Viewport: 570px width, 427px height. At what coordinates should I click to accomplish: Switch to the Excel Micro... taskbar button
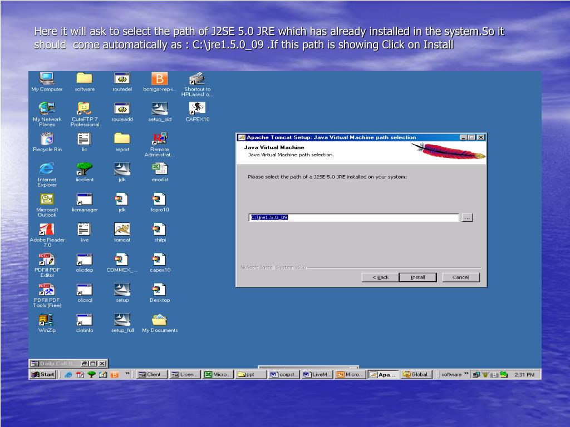click(x=218, y=374)
